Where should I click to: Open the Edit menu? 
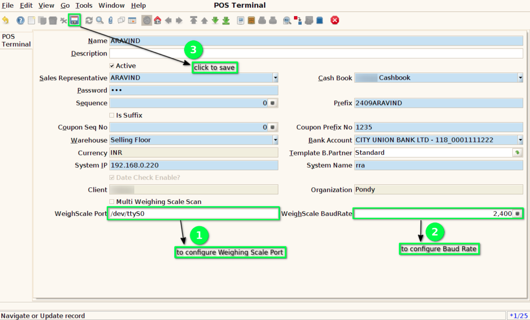(x=26, y=5)
